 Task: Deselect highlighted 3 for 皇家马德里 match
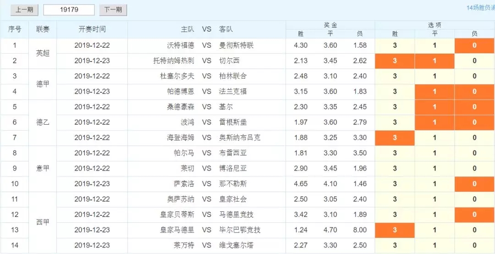coord(395,230)
